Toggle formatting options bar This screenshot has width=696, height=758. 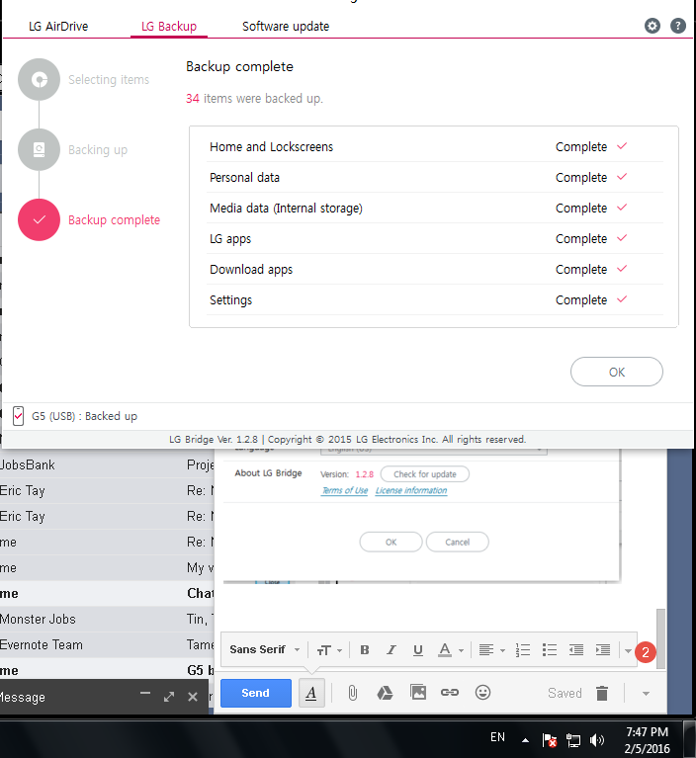[x=311, y=693]
